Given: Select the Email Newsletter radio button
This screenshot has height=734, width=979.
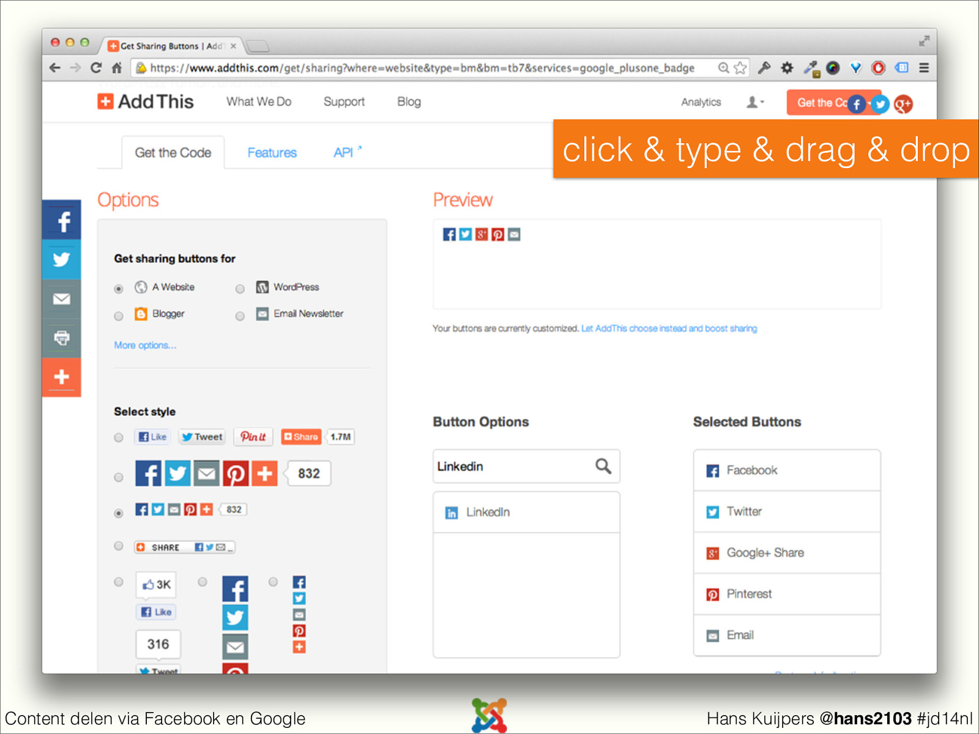Looking at the screenshot, I should pyautogui.click(x=240, y=316).
